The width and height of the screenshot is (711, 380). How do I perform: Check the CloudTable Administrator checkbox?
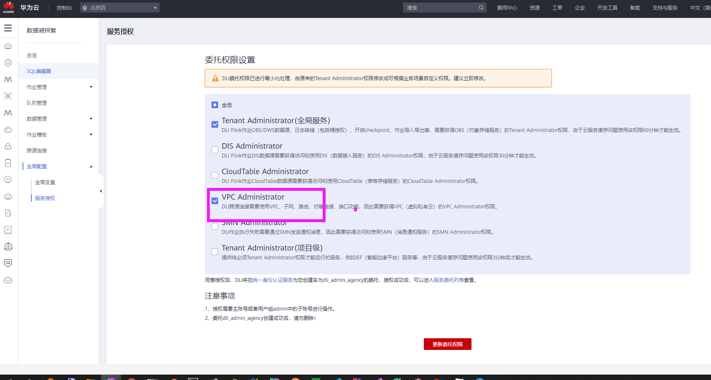(215, 175)
